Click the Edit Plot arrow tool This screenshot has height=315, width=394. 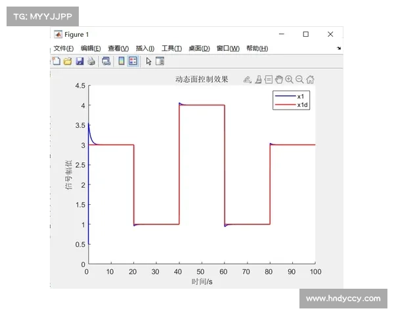tap(148, 61)
